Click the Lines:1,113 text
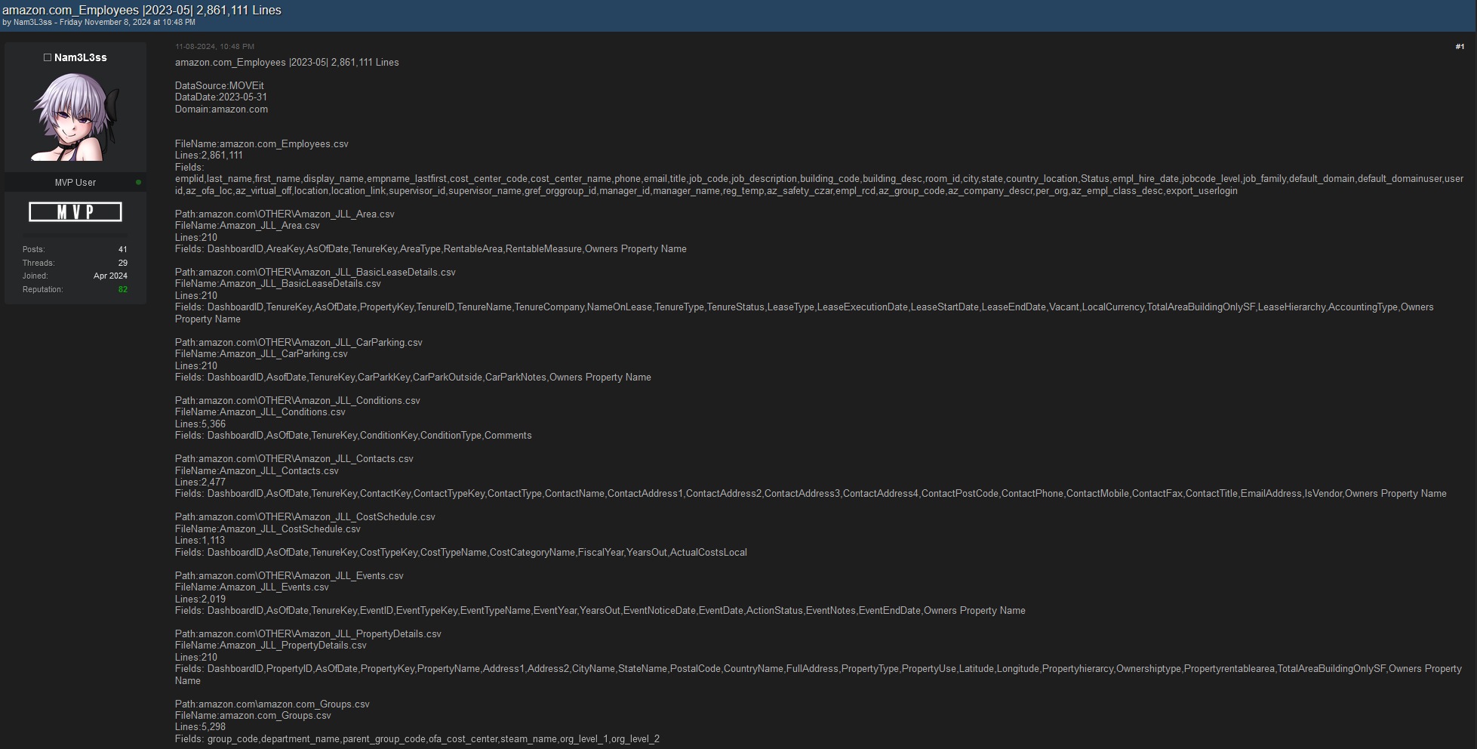1477x749 pixels. (200, 541)
